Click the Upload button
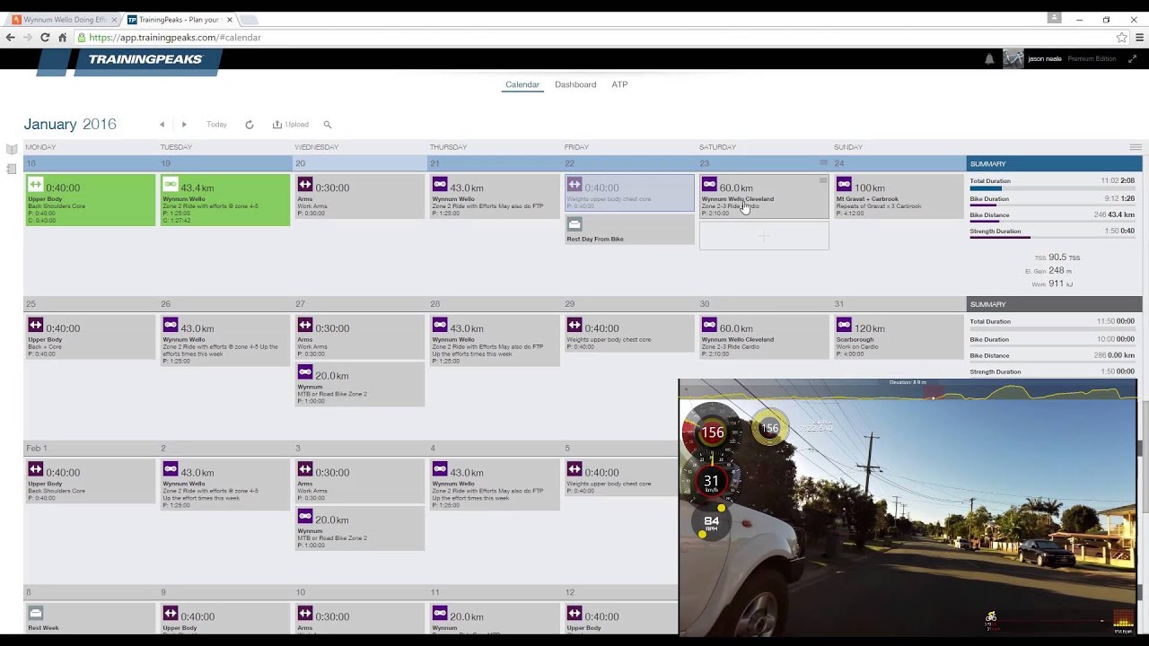This screenshot has width=1149, height=646. click(x=291, y=125)
